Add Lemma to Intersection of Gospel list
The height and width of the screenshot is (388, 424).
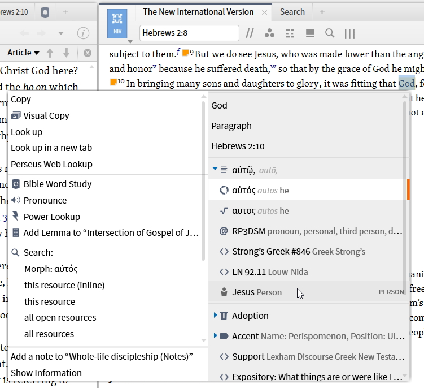pyautogui.click(x=106, y=233)
